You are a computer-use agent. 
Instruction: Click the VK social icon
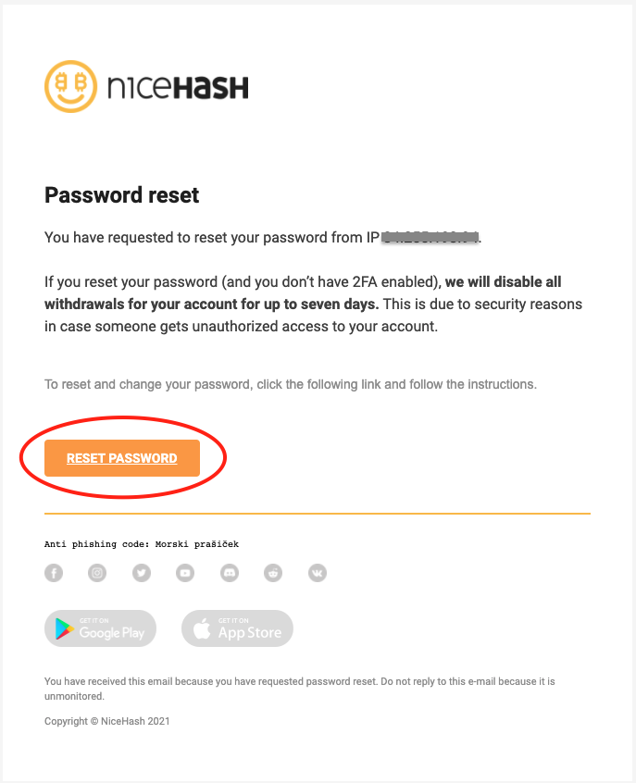(x=317, y=573)
